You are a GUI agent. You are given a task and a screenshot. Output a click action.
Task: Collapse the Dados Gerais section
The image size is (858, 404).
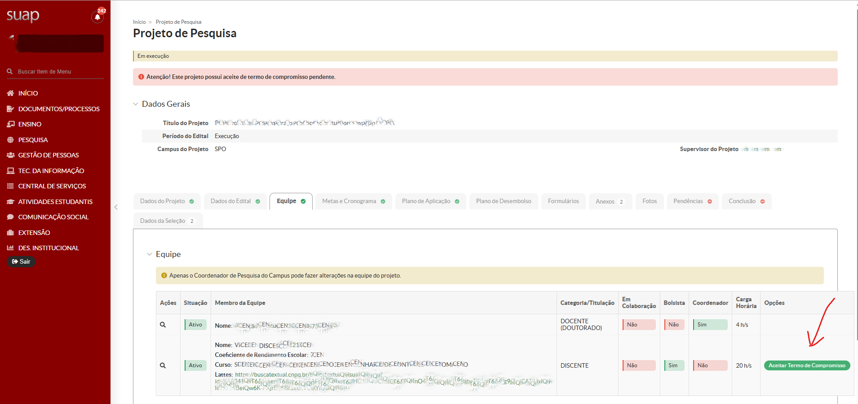pos(136,104)
